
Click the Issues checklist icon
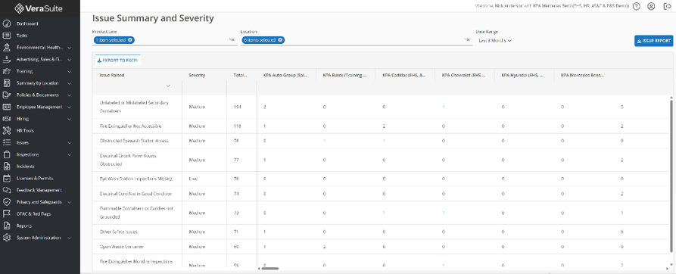7,142
